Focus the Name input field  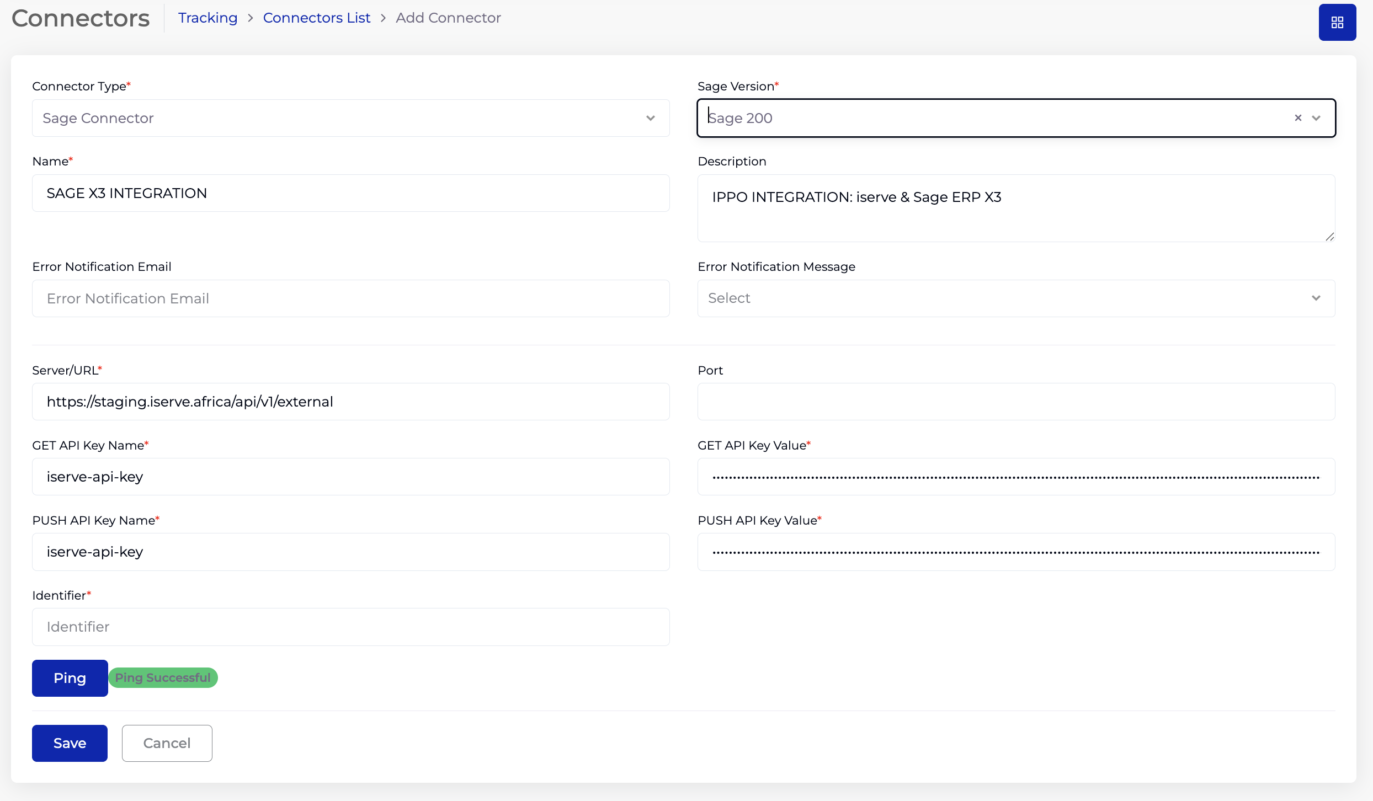point(351,193)
